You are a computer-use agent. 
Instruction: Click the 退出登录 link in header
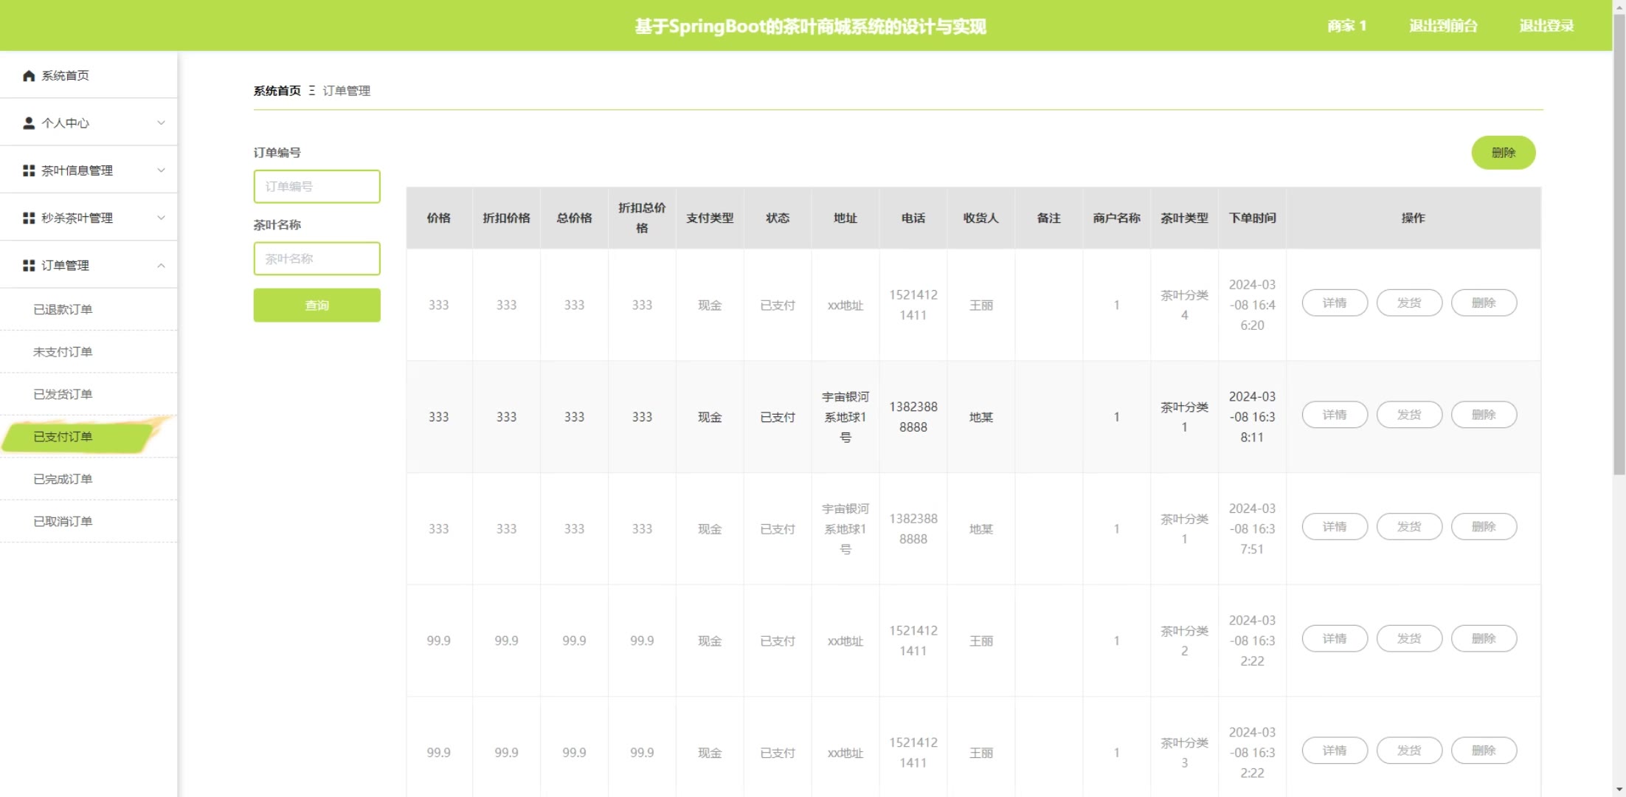(1546, 26)
